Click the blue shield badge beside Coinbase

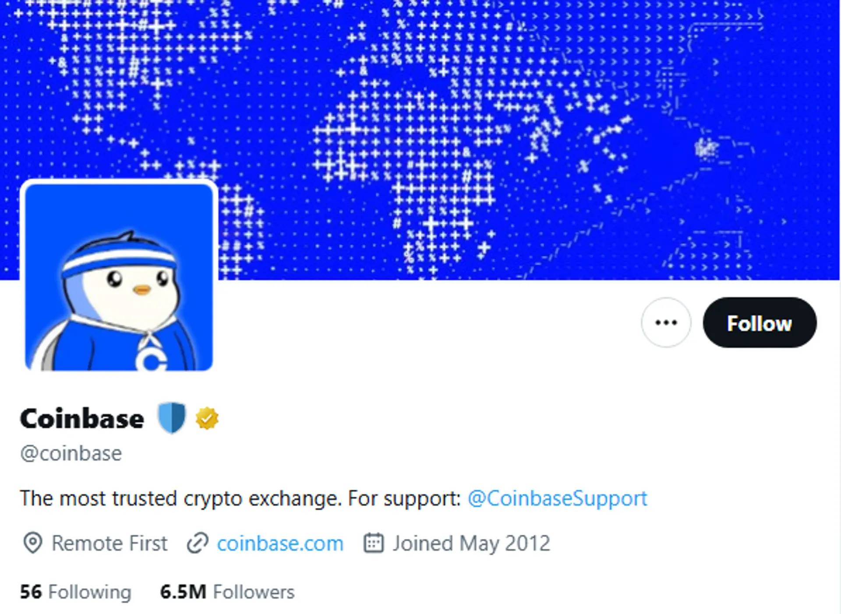pyautogui.click(x=172, y=418)
